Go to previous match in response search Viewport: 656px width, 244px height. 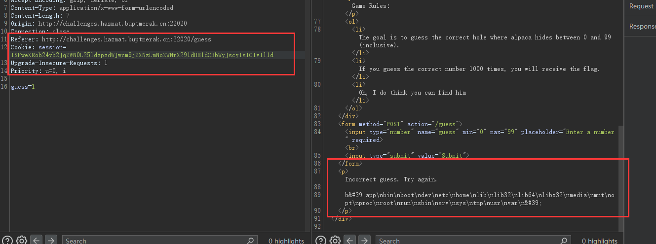click(x=349, y=241)
